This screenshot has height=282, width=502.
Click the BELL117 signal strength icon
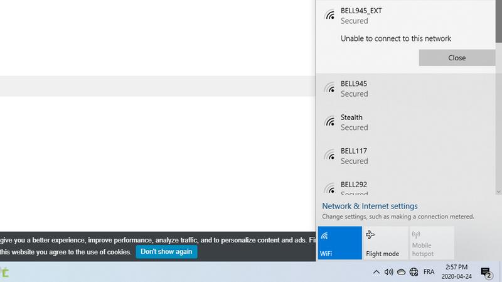point(329,156)
